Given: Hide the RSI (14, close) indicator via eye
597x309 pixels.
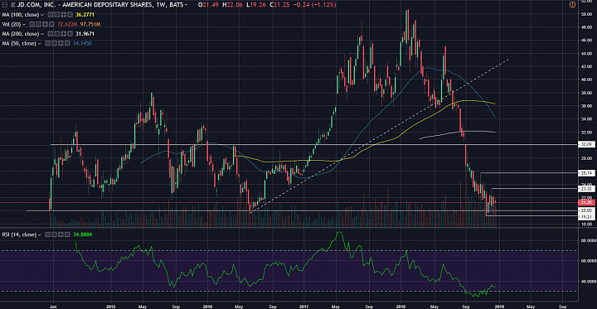Looking at the screenshot, I should tap(47, 234).
